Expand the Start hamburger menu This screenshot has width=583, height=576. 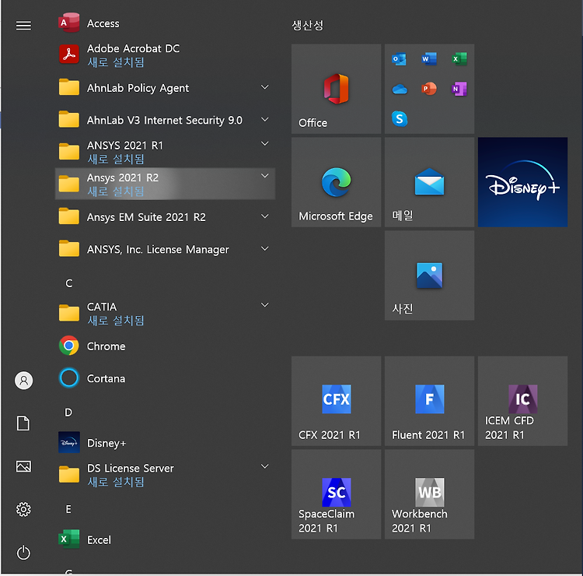pyautogui.click(x=24, y=26)
